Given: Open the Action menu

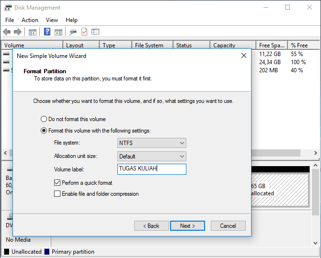Looking at the screenshot, I should (x=30, y=20).
